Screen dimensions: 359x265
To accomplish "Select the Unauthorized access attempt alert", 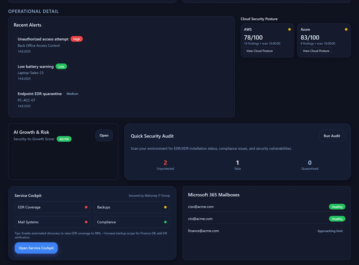I will pos(43,39).
